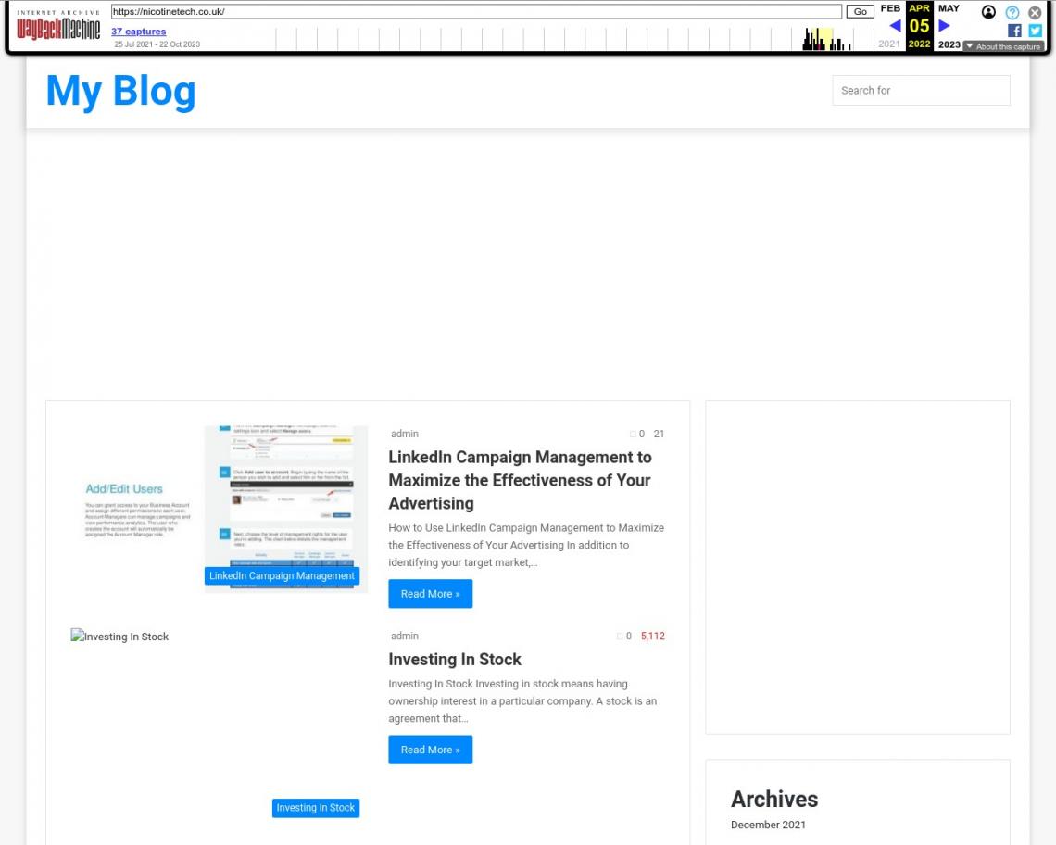The width and height of the screenshot is (1056, 845).
Task: Click Read More under LinkedIn Campaign article
Action: point(430,594)
